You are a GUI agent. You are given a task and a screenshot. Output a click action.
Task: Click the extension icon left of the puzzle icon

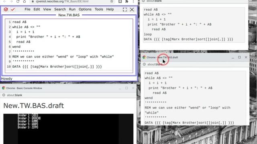[x=120, y=1]
